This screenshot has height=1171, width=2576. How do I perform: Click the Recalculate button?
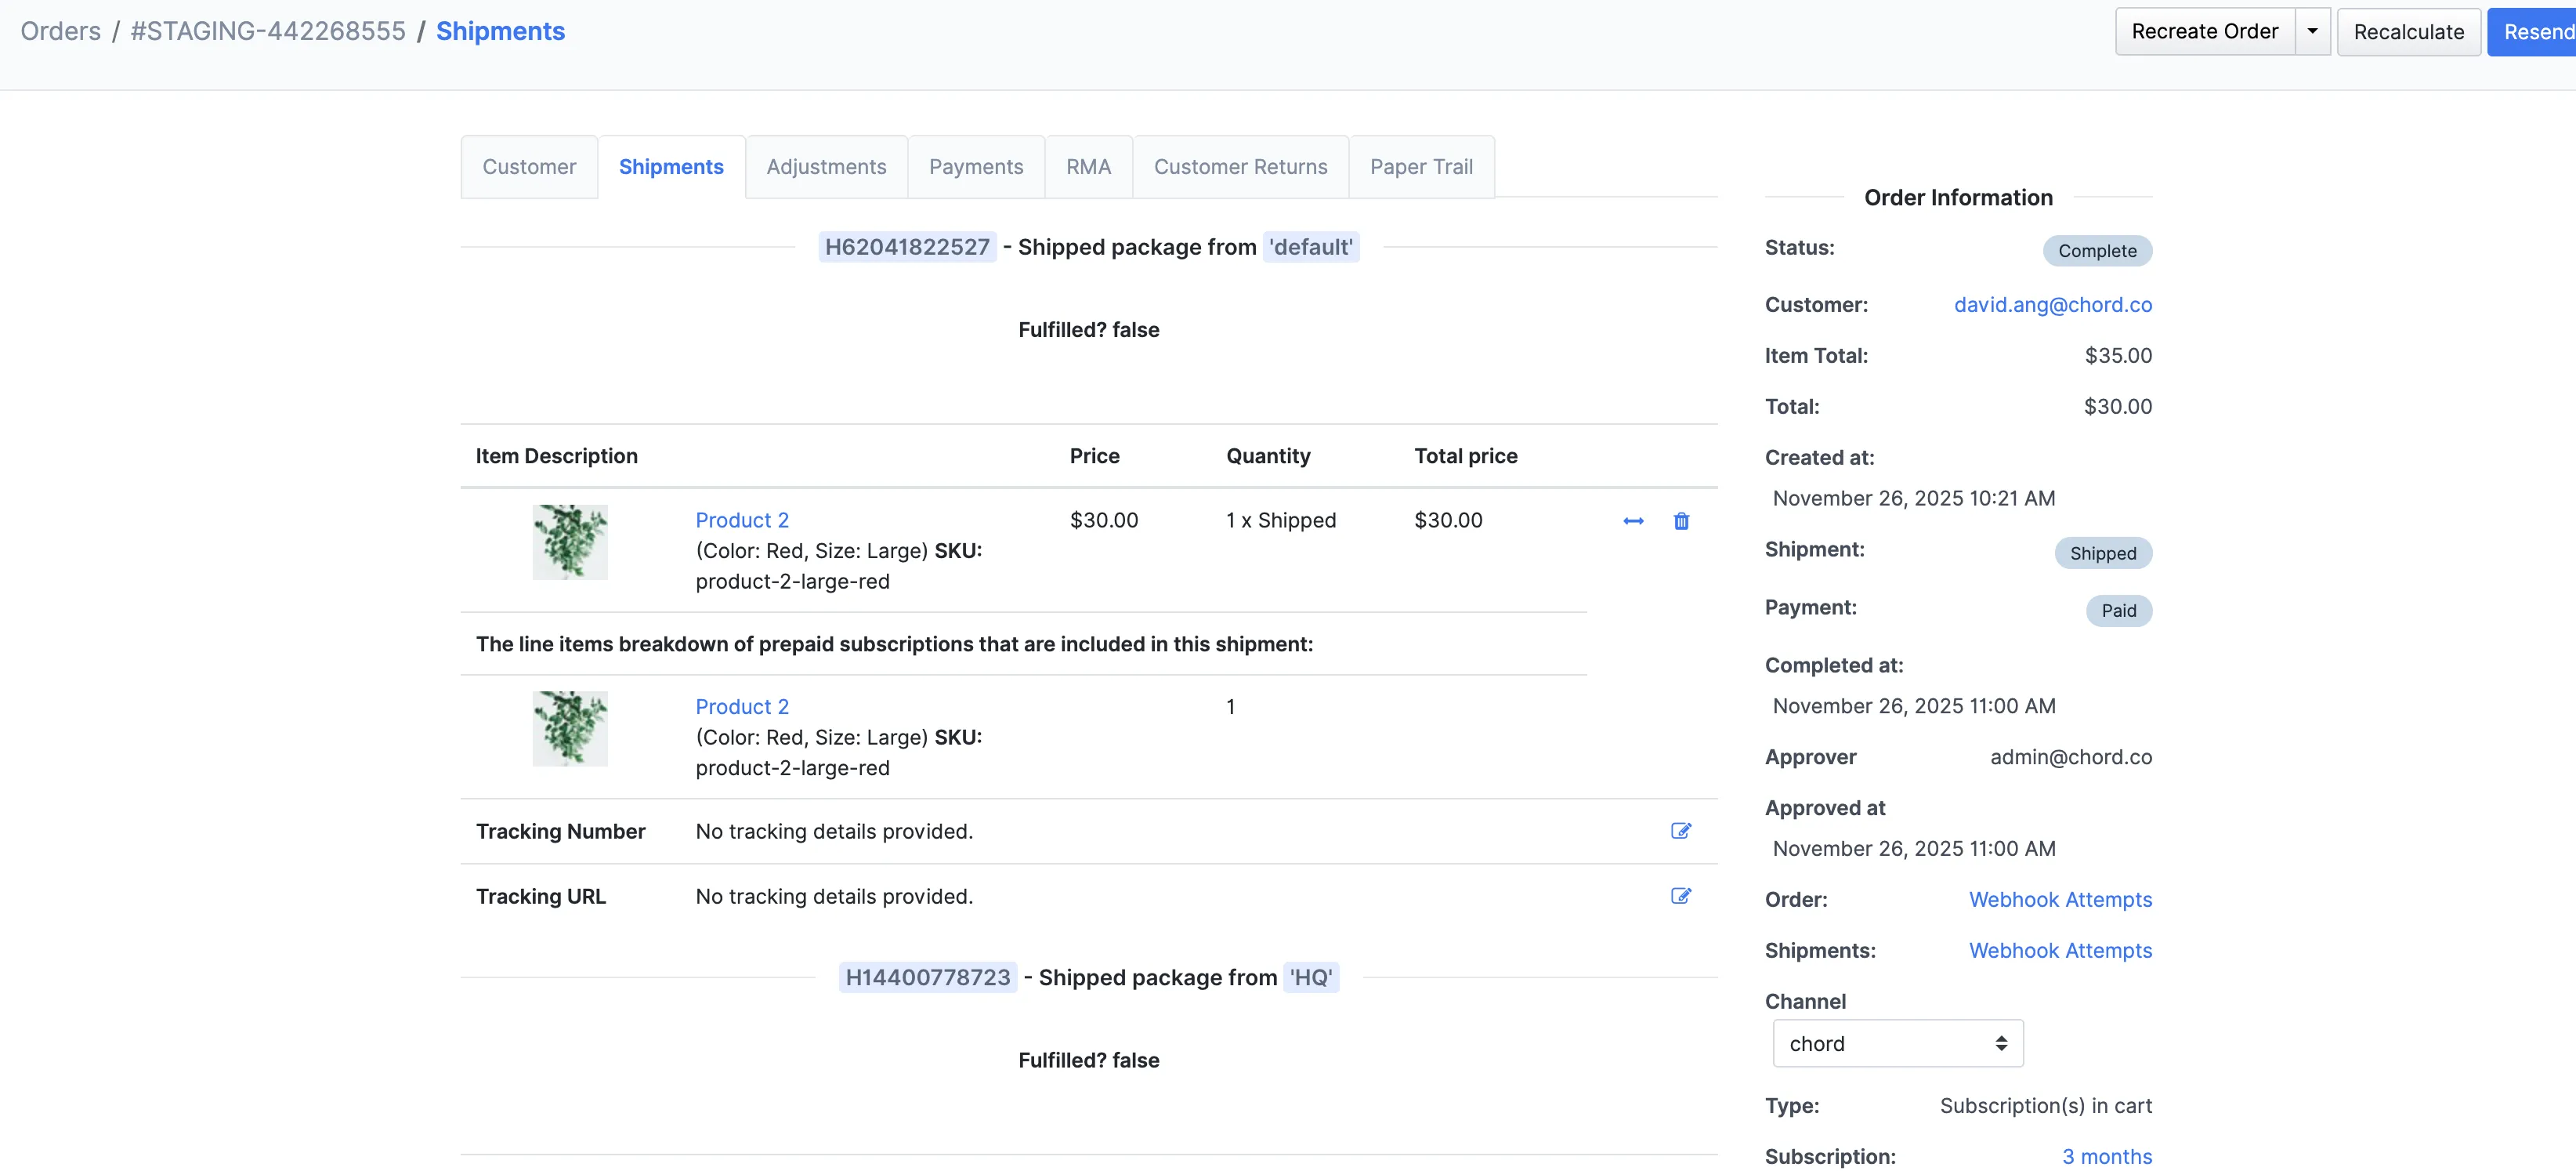pyautogui.click(x=2408, y=32)
